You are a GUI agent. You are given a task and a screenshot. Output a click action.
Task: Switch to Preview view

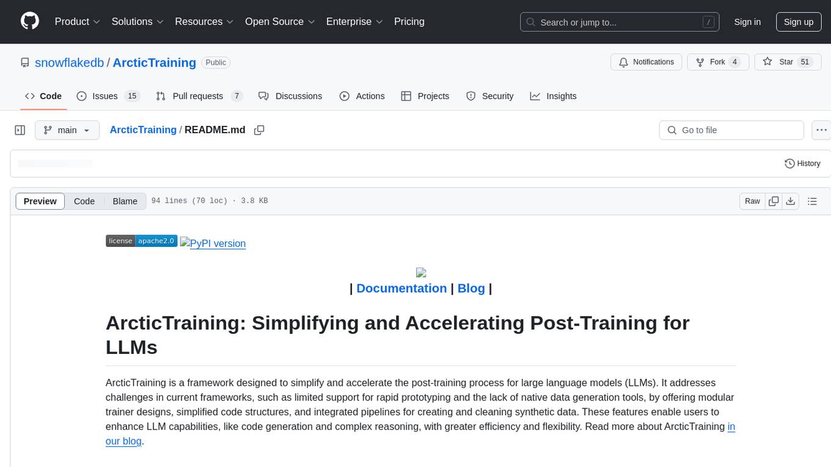pyautogui.click(x=40, y=201)
